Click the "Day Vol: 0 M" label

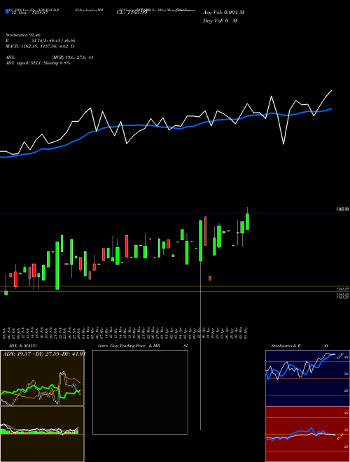point(220,21)
